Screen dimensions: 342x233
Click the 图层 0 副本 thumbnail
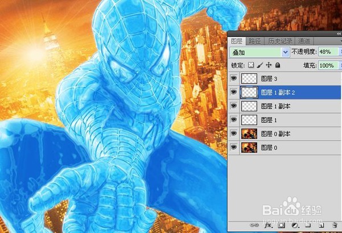coord(249,134)
